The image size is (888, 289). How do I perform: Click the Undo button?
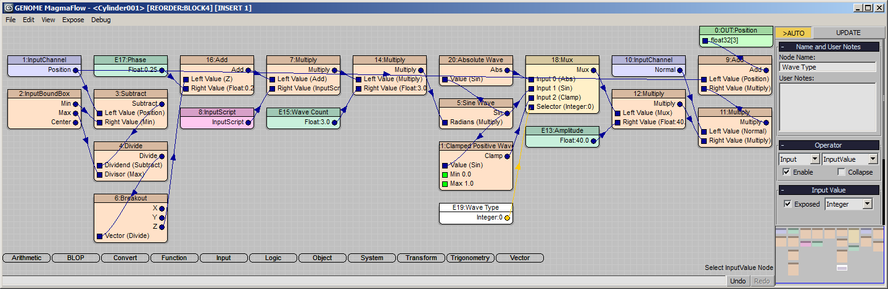(x=738, y=281)
